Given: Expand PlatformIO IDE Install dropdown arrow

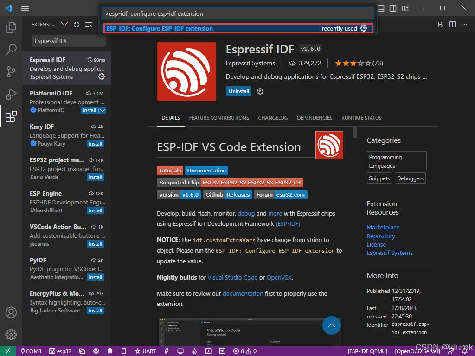Looking at the screenshot, I should pos(103,110).
